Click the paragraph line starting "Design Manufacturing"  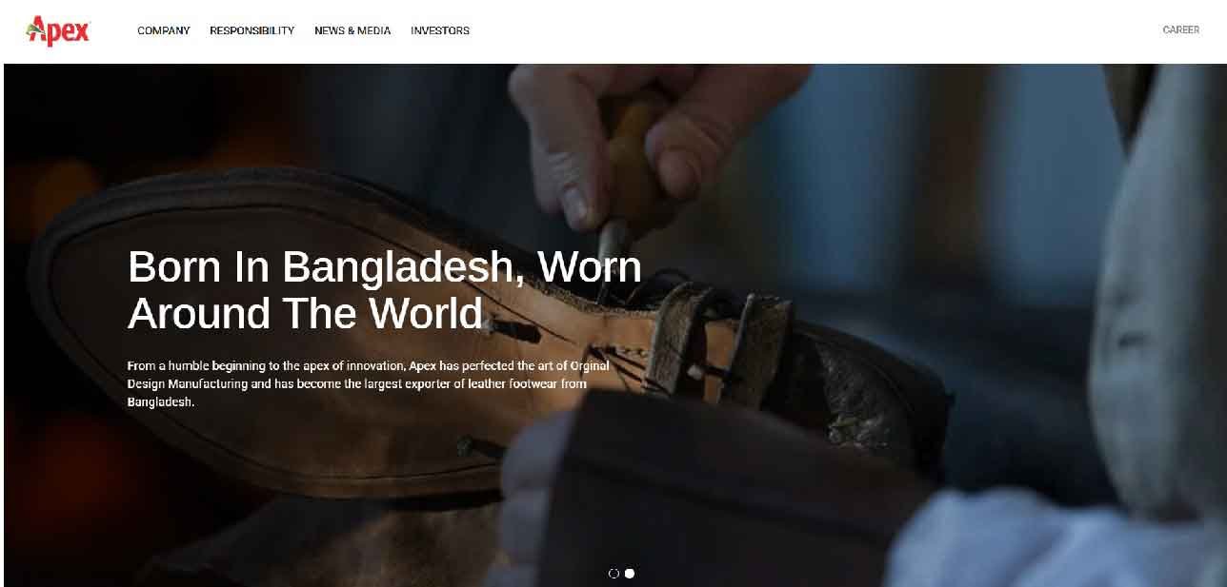(357, 383)
